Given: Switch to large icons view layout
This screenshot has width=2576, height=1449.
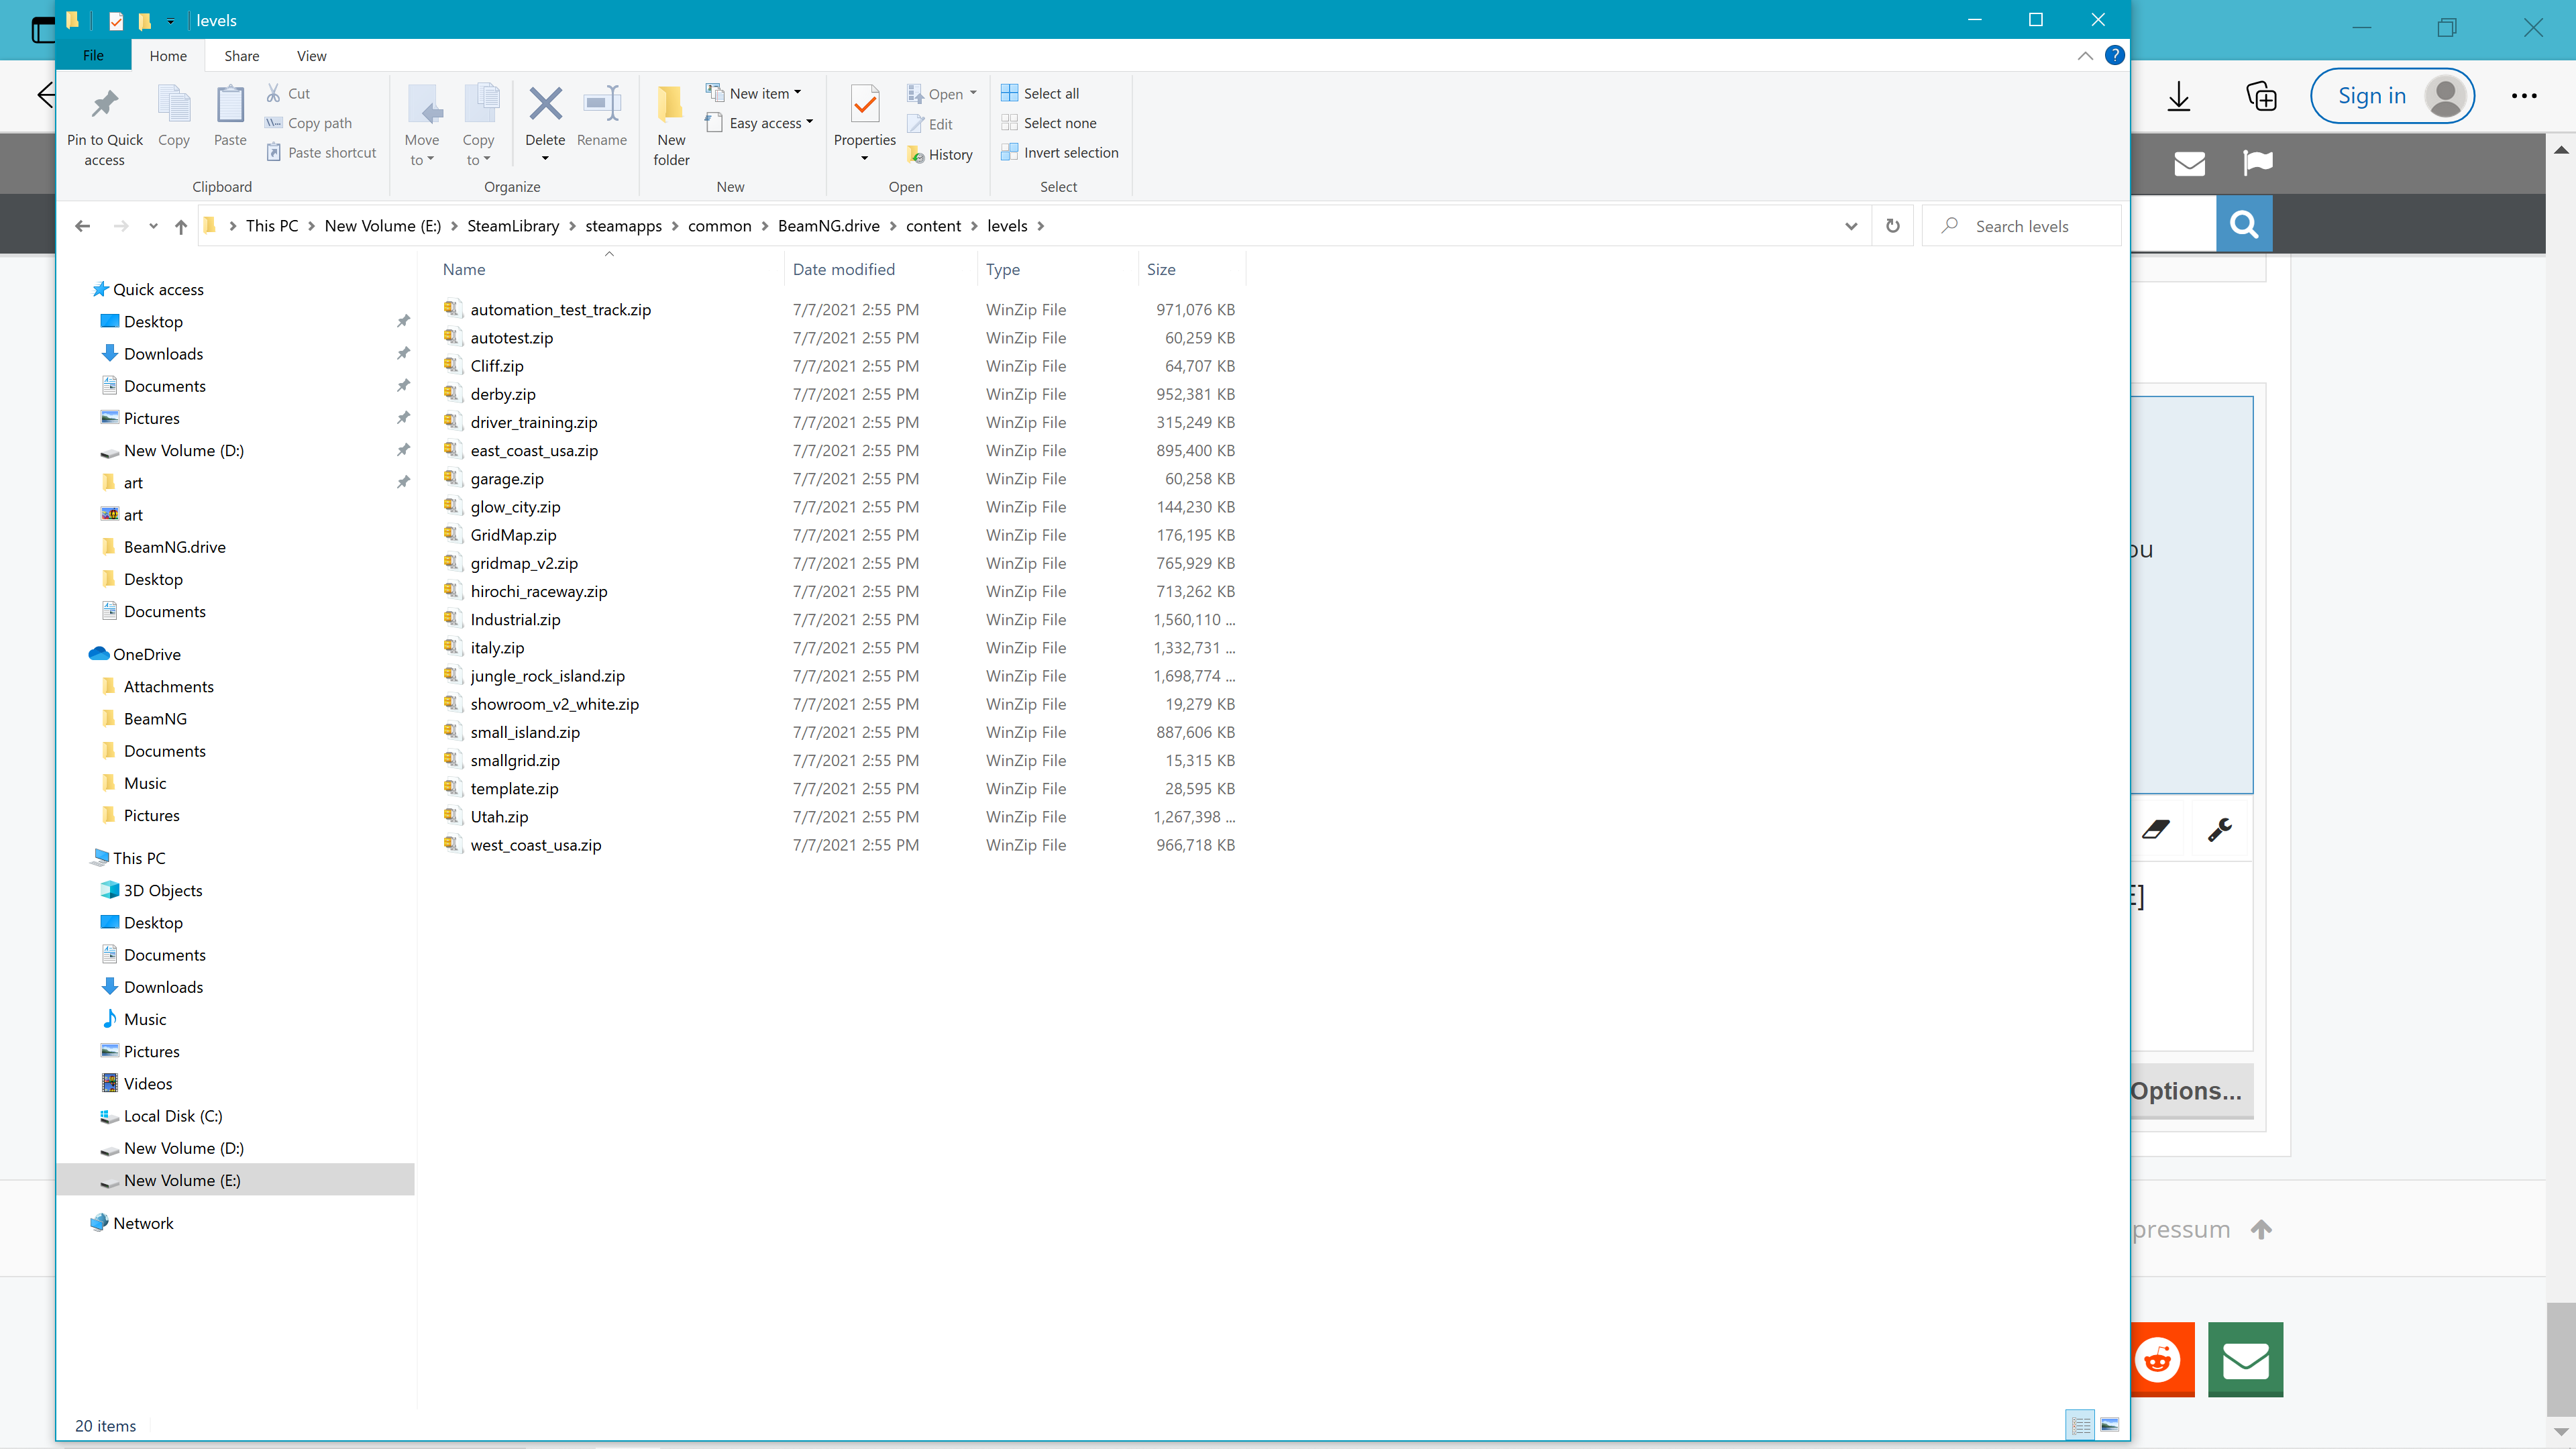Looking at the screenshot, I should 2110,1425.
